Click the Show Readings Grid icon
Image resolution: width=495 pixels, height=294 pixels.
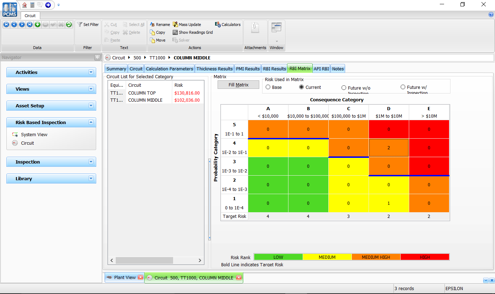pyautogui.click(x=192, y=32)
